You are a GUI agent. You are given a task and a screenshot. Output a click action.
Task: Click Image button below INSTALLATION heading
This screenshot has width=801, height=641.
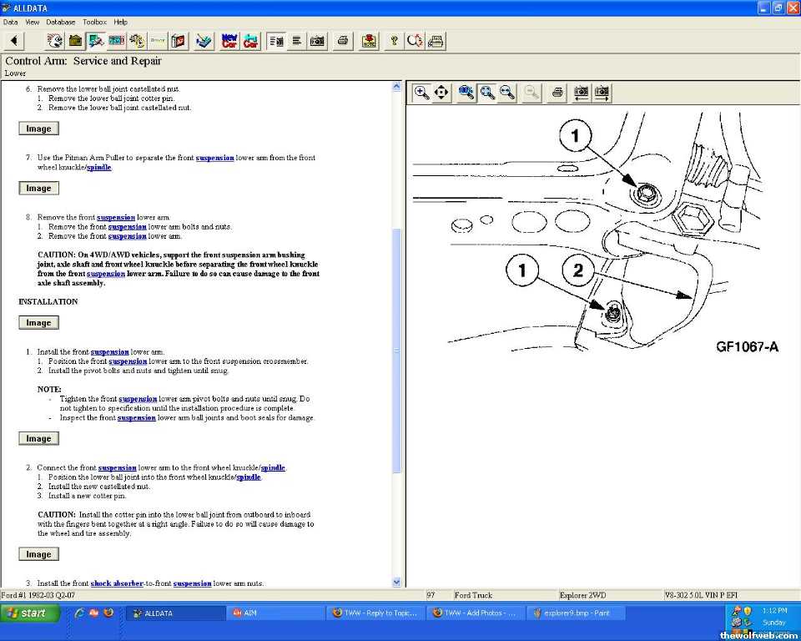click(38, 323)
